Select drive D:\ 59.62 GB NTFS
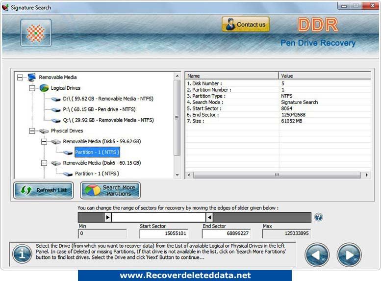The width and height of the screenshot is (381, 281). pyautogui.click(x=108, y=99)
